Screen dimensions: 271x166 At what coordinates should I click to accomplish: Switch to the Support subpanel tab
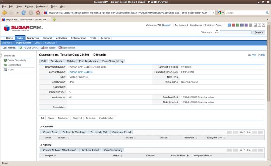[x=77, y=118]
